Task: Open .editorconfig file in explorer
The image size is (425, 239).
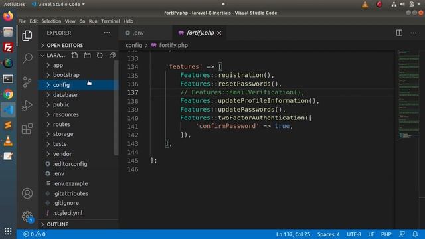Action: coord(78,164)
